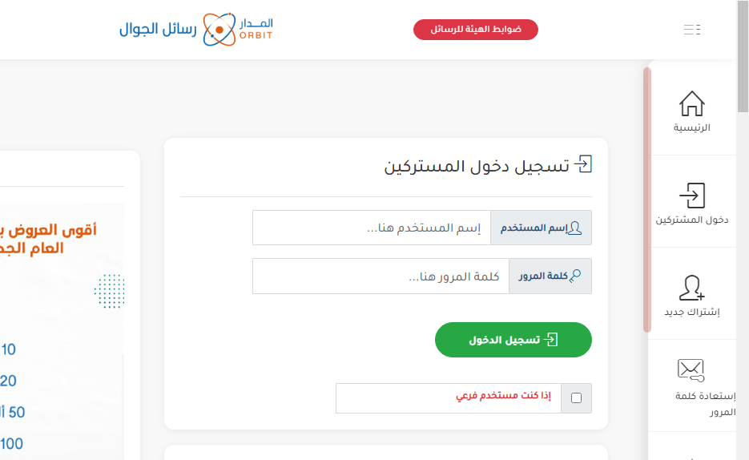Click the red ضوابط الهيئة للرسائل button
The width and height of the screenshot is (749, 460).
tap(476, 30)
